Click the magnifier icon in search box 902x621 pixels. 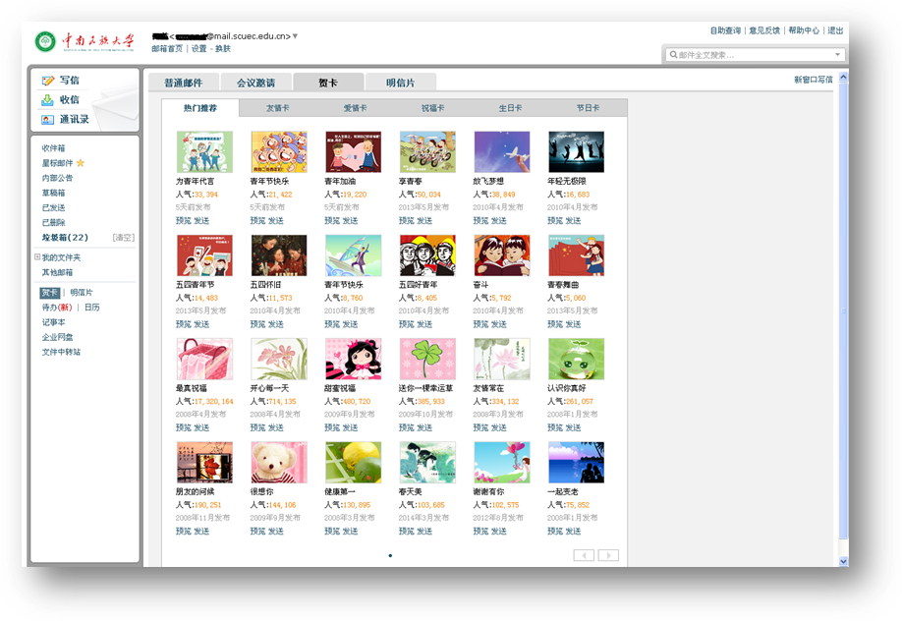(673, 55)
